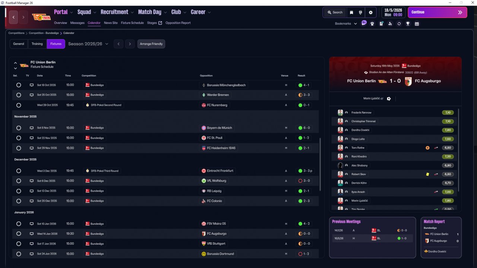Screen dimensions: 477x268
Task: Select radio for VfB Stuttgart fixture
Action: pyautogui.click(x=19, y=244)
